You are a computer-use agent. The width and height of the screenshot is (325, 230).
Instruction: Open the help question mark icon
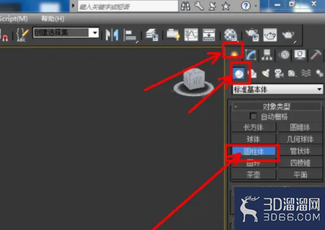tap(245, 6)
